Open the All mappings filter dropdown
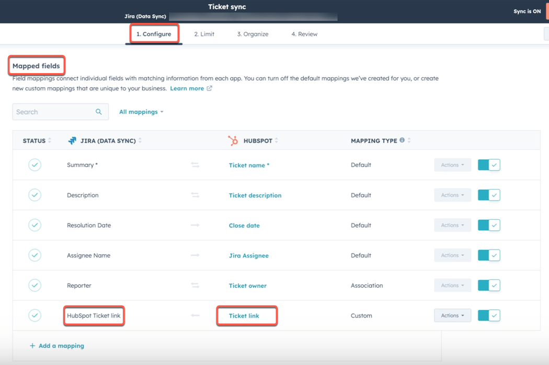Viewport: 549px width, 365px height. (141, 112)
